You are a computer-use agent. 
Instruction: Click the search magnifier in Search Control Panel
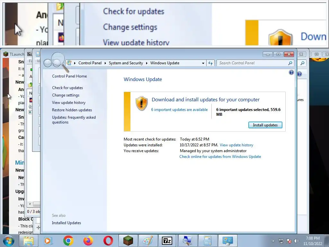[x=290, y=63]
